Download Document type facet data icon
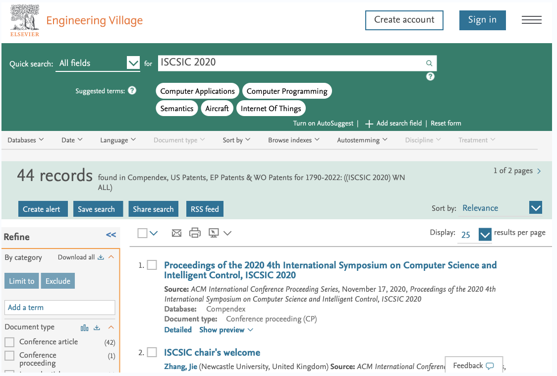Screen dimensions: 557x376 pos(97,327)
